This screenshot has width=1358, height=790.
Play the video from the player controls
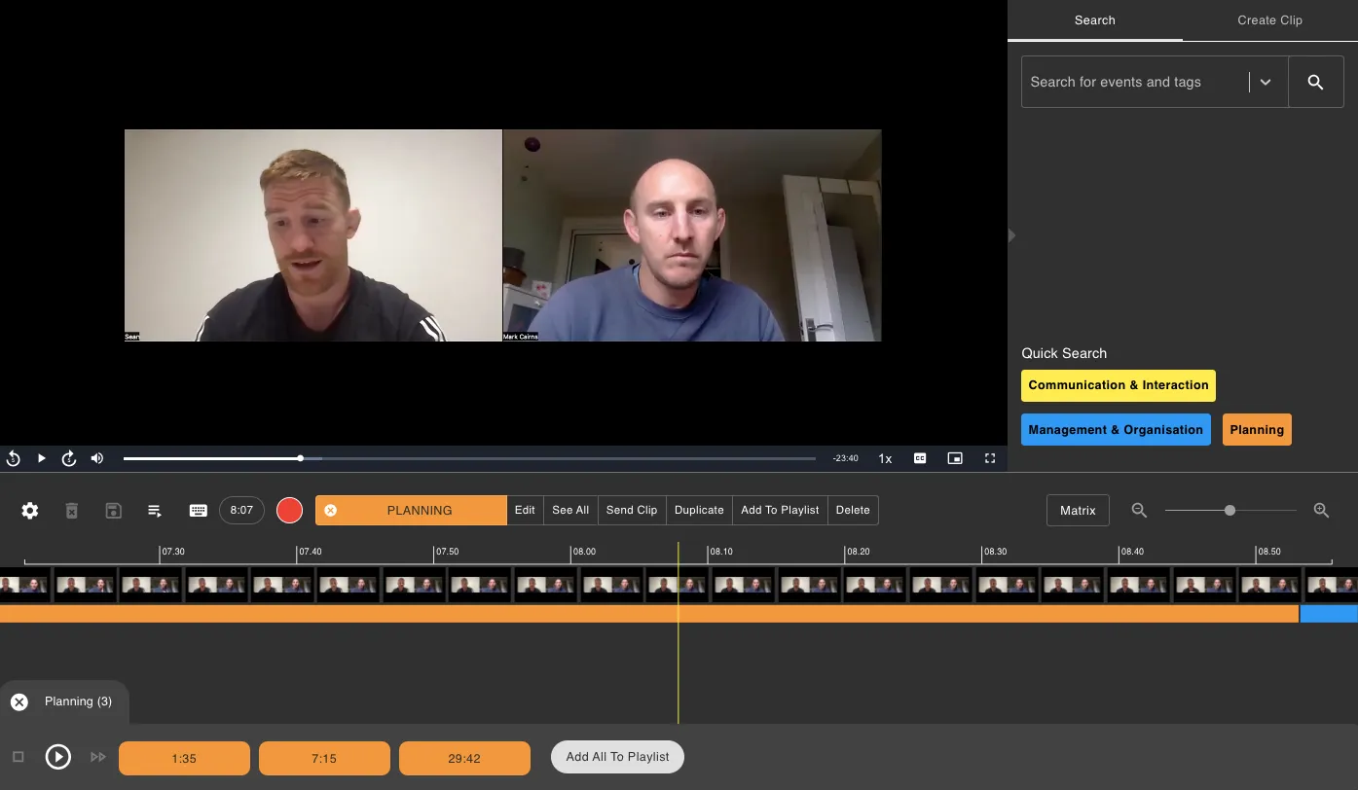pyautogui.click(x=42, y=458)
